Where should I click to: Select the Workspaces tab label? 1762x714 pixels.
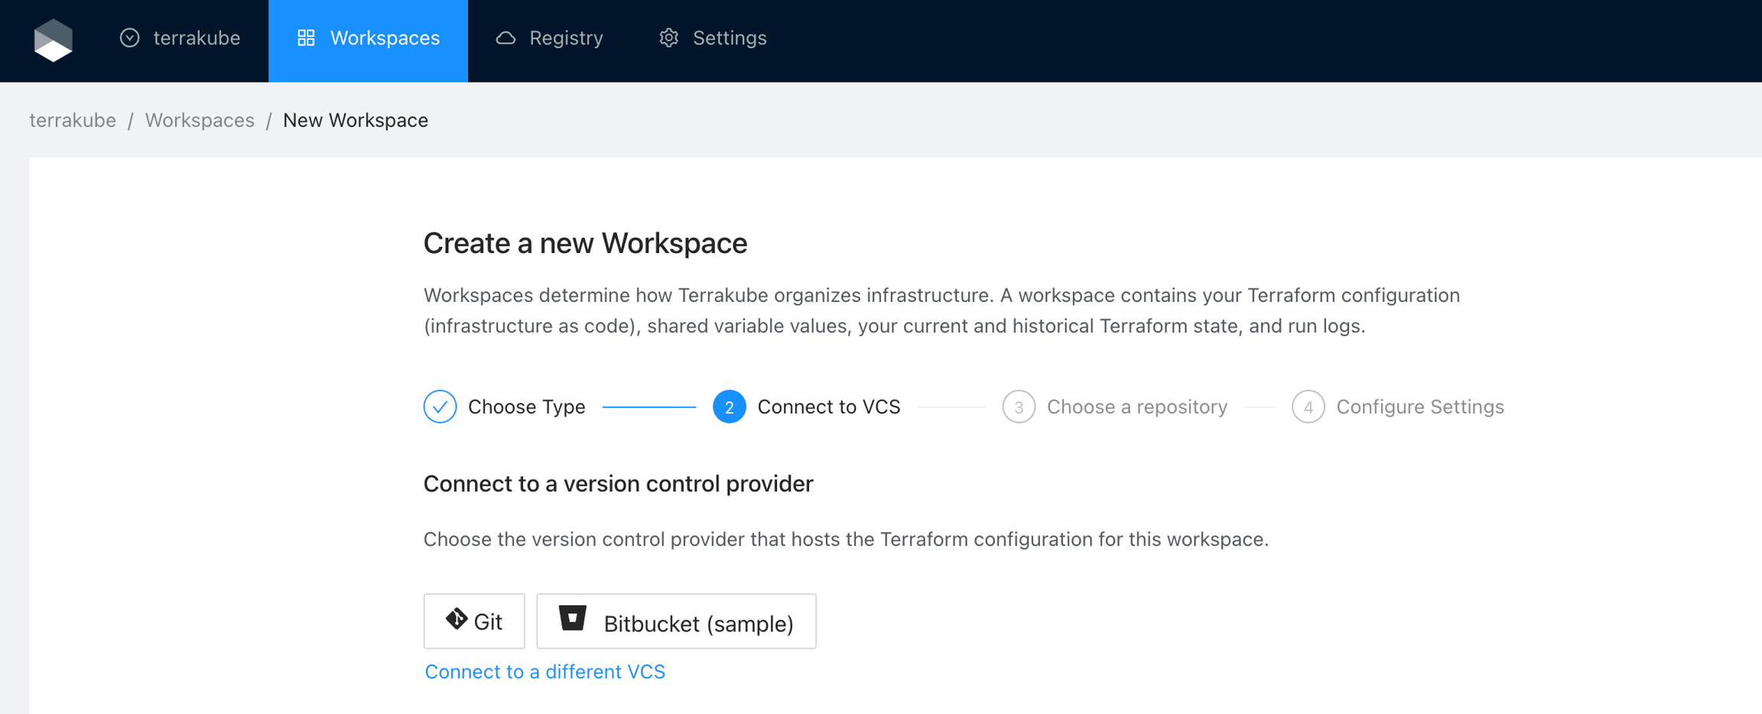point(385,38)
